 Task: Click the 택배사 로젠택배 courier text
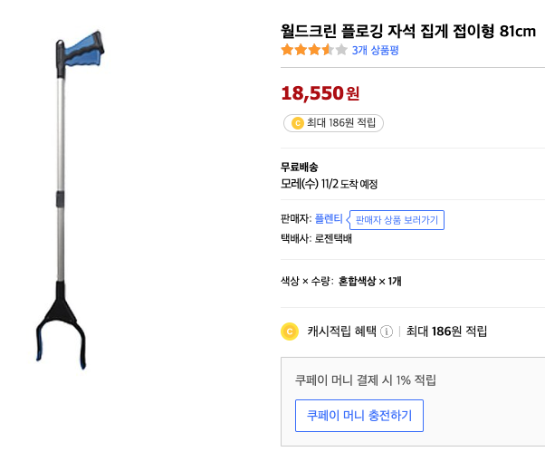[316, 239]
